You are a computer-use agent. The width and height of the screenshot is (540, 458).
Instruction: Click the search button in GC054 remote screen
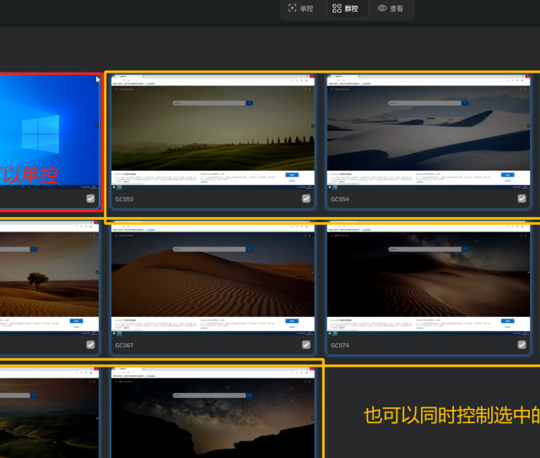tap(465, 103)
